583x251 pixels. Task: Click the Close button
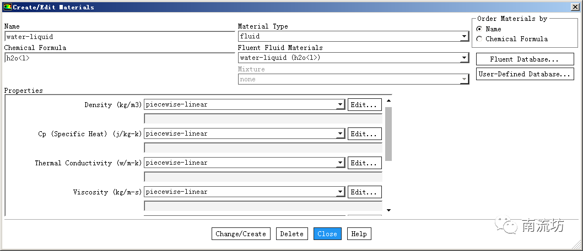[x=327, y=234]
